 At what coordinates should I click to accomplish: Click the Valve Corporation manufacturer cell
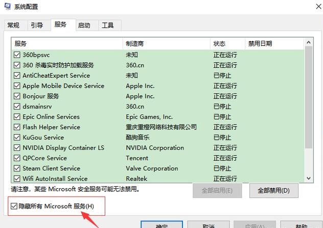[152, 168]
